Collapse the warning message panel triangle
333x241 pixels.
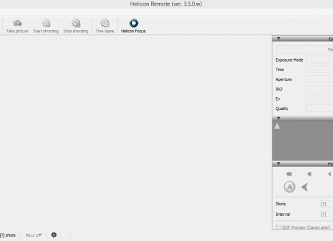pyautogui.click(x=278, y=118)
